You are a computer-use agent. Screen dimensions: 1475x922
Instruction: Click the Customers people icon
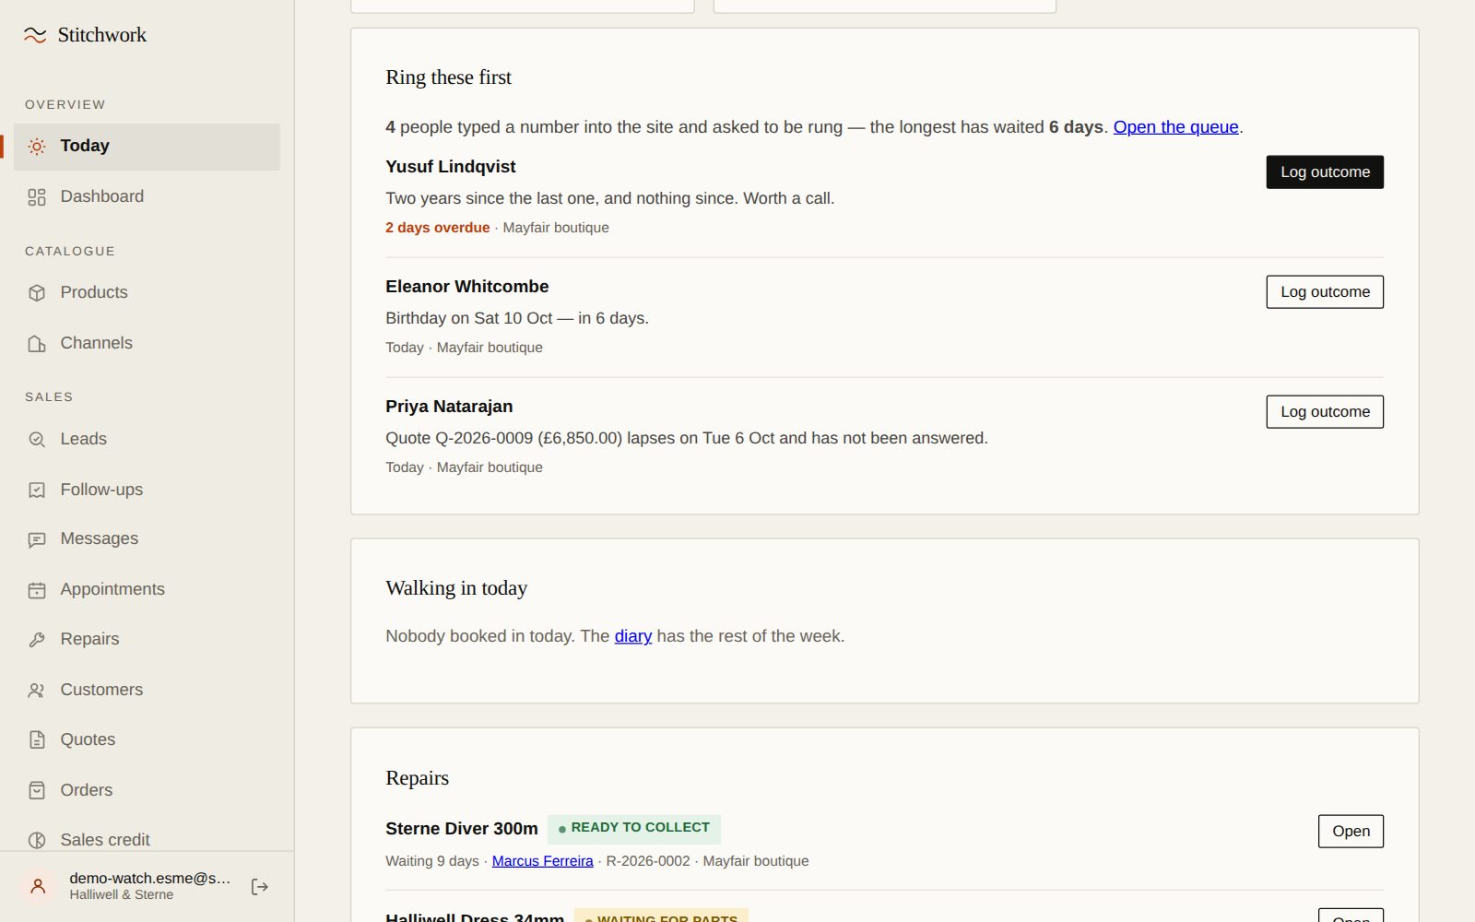click(x=37, y=691)
